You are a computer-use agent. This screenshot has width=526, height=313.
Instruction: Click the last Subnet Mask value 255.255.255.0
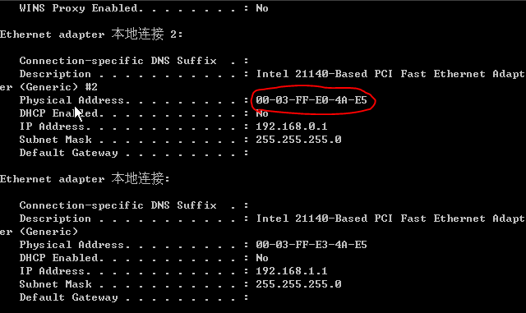298,284
